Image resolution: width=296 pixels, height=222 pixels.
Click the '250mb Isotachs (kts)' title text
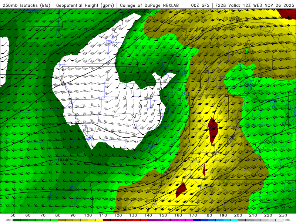(x=26, y=5)
